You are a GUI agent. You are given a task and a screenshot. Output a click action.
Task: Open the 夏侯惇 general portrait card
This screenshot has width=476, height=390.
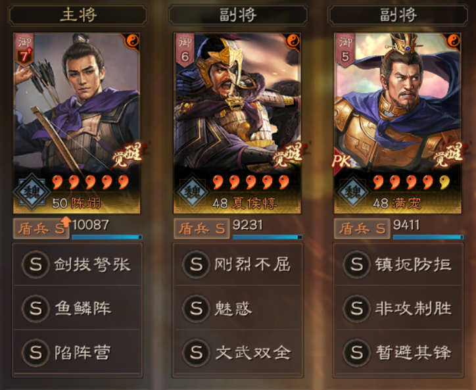(237, 123)
